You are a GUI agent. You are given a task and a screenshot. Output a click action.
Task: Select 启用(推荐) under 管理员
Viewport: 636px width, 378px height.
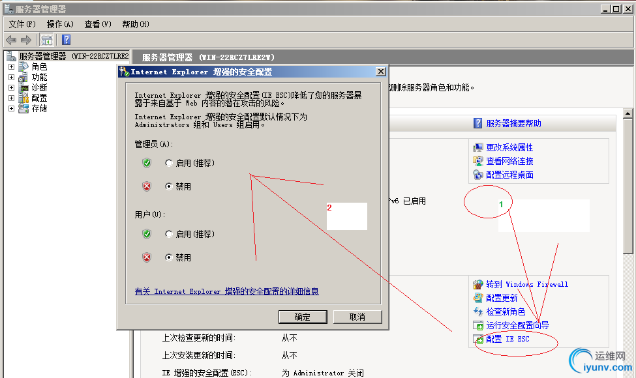169,163
